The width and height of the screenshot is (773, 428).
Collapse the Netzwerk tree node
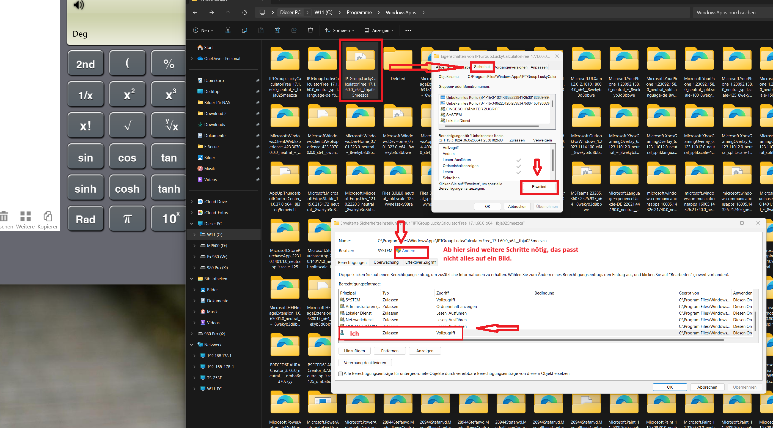coord(192,345)
